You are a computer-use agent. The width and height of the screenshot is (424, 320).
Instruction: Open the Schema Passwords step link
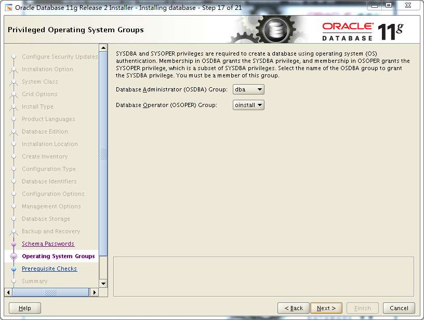point(48,244)
